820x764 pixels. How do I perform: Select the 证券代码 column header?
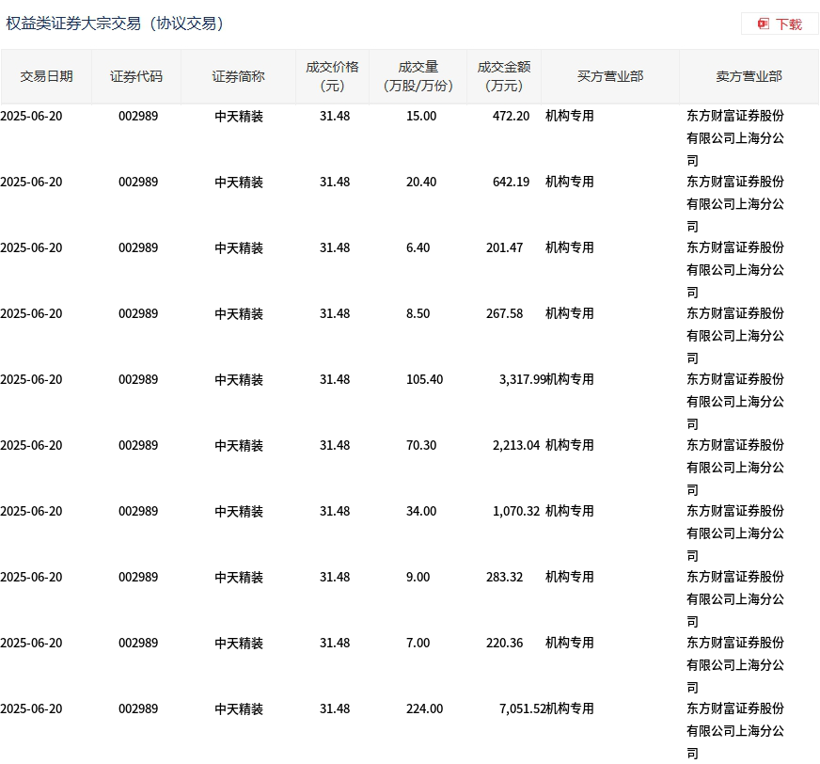pyautogui.click(x=136, y=76)
